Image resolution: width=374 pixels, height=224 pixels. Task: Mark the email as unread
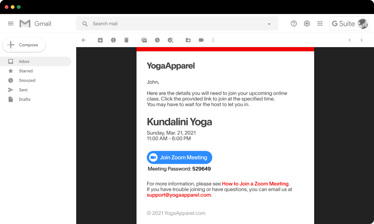(144, 40)
